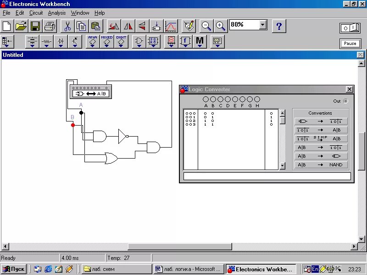Click truth table scroll down arrow

click(283, 166)
